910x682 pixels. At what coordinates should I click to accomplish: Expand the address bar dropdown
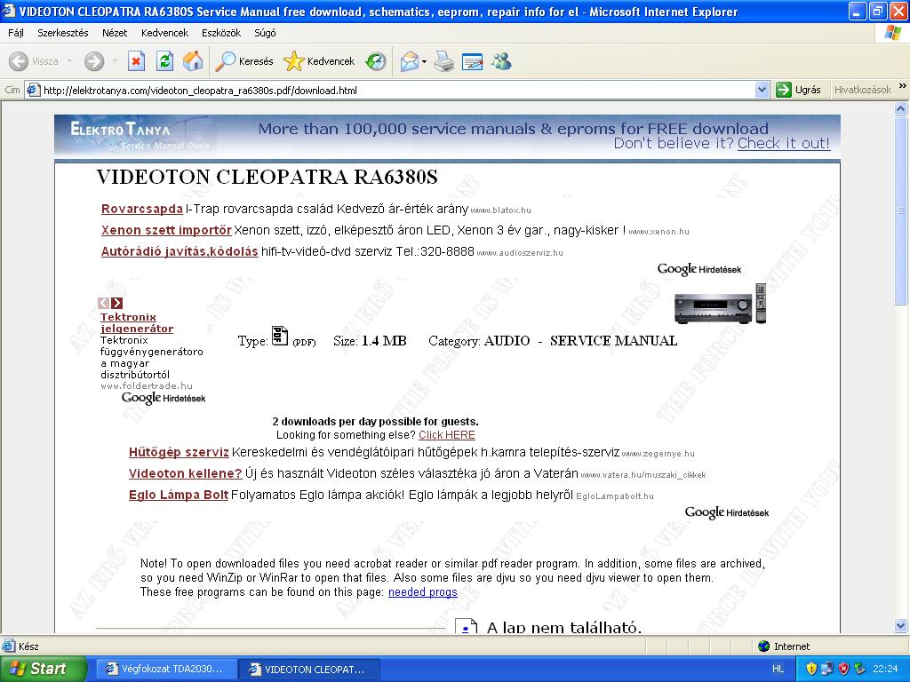coord(762,90)
